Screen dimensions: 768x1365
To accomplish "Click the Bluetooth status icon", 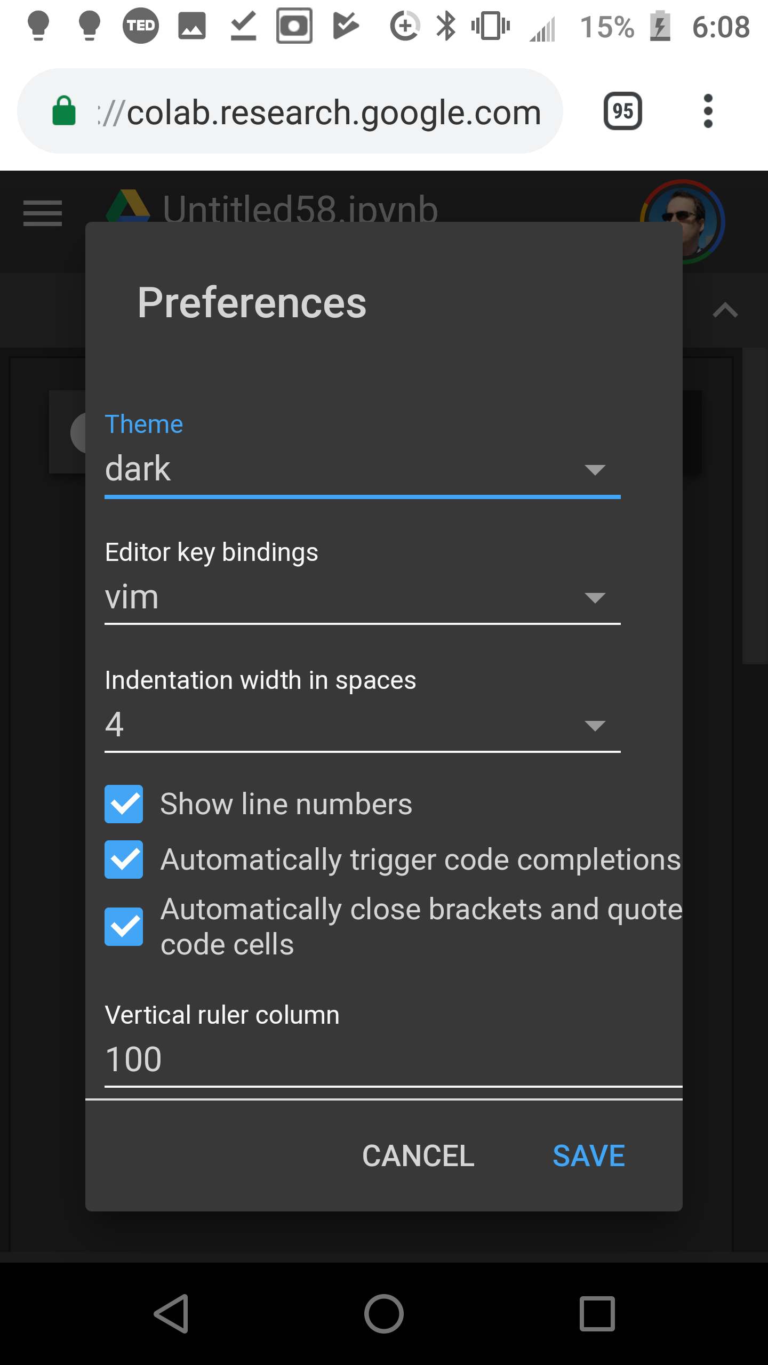I will click(x=446, y=25).
